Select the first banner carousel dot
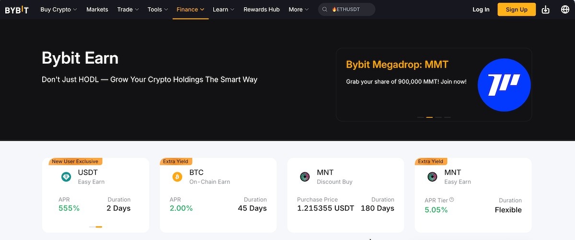This screenshot has height=240, width=575. point(420,117)
